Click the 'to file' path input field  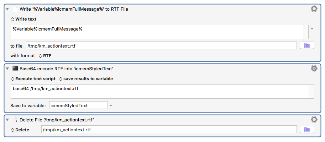162,46
